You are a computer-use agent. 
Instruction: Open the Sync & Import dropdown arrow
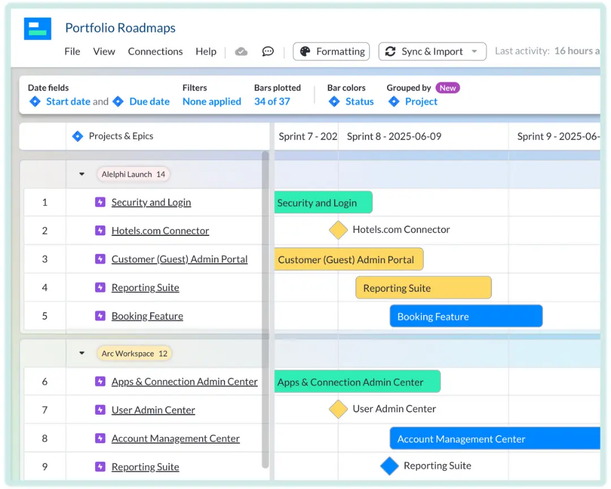pyautogui.click(x=474, y=52)
